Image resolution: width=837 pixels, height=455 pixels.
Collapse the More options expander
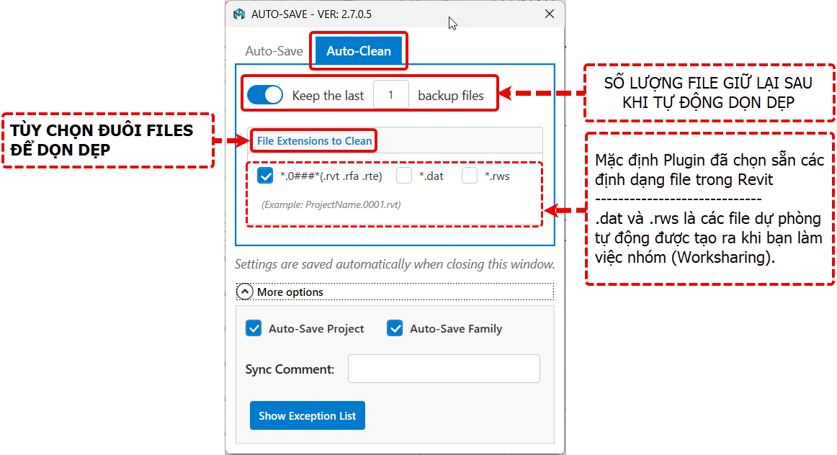(244, 292)
